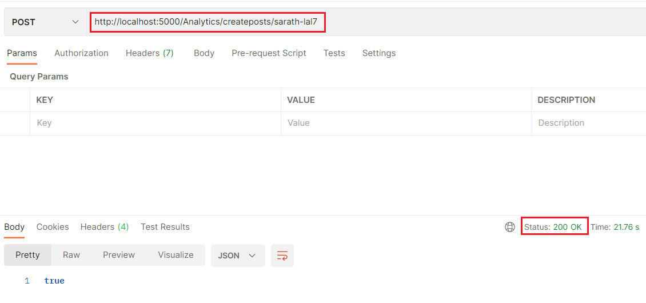This screenshot has width=646, height=303.
Task: Select the Pretty view button
Action: pos(27,255)
